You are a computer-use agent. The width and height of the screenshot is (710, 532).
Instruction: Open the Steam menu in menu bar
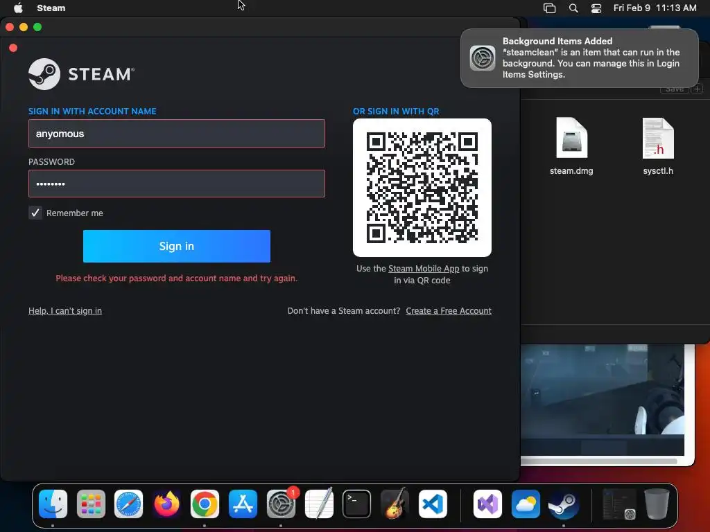tap(51, 8)
